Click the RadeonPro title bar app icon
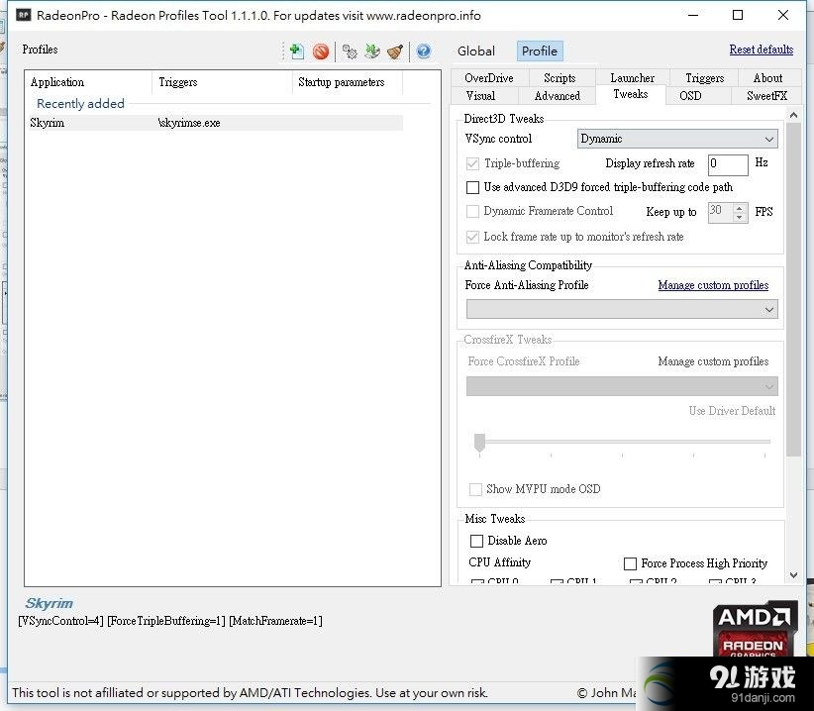Image resolution: width=814 pixels, height=711 pixels. [x=24, y=15]
